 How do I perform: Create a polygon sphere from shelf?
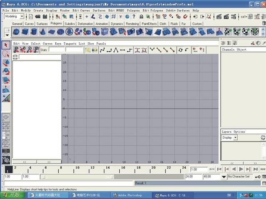pos(16,32)
